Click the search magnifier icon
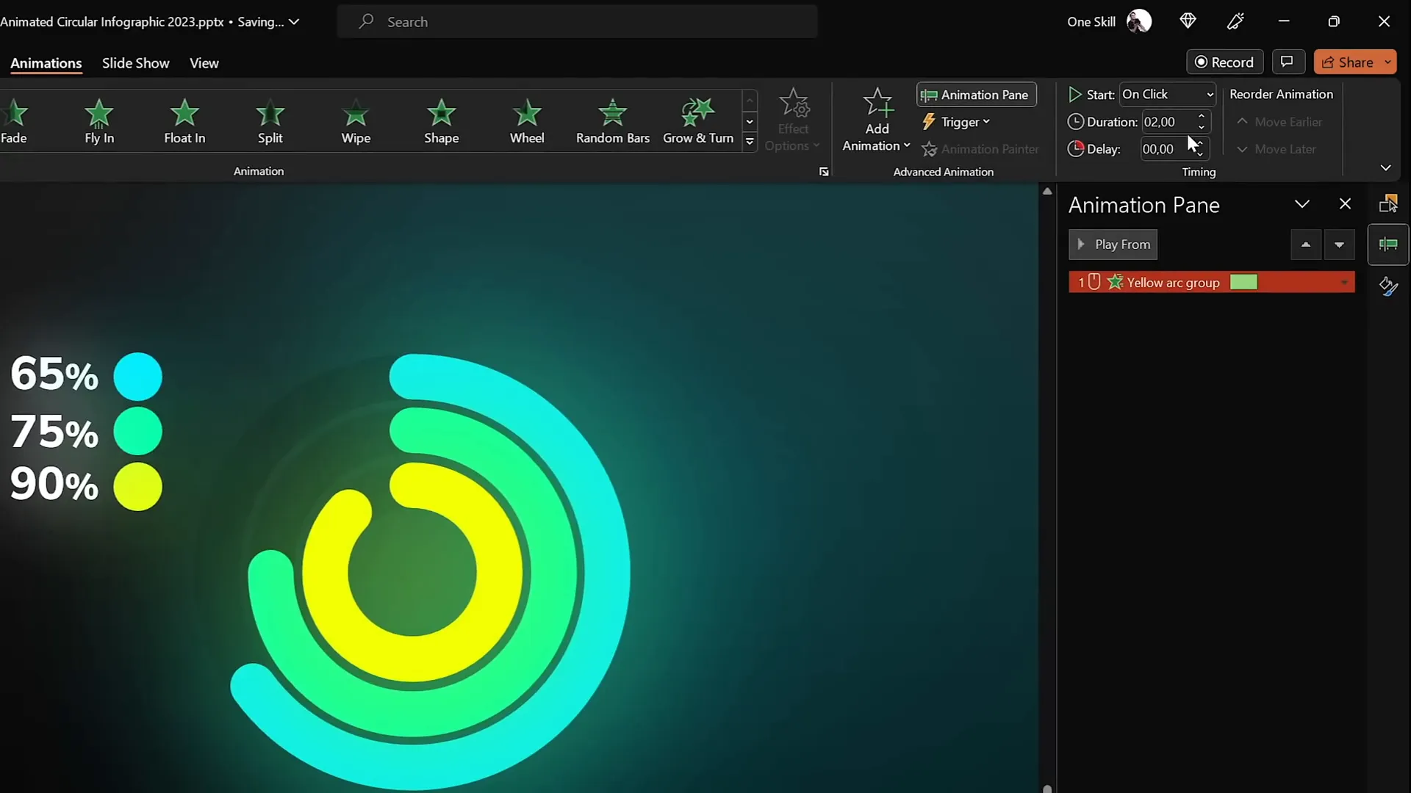1411x793 pixels. [x=366, y=21]
